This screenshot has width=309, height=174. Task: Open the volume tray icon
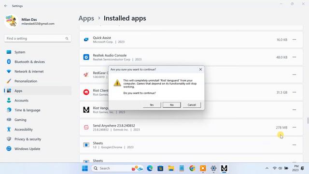coord(280,168)
